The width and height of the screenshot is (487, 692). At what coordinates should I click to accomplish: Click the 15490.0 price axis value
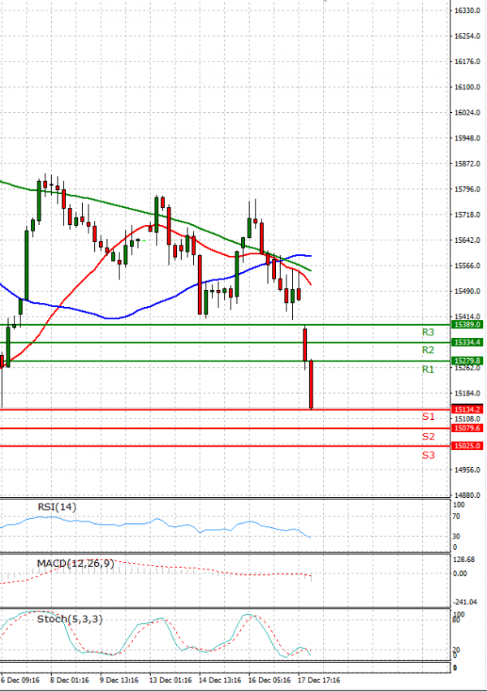tap(468, 292)
